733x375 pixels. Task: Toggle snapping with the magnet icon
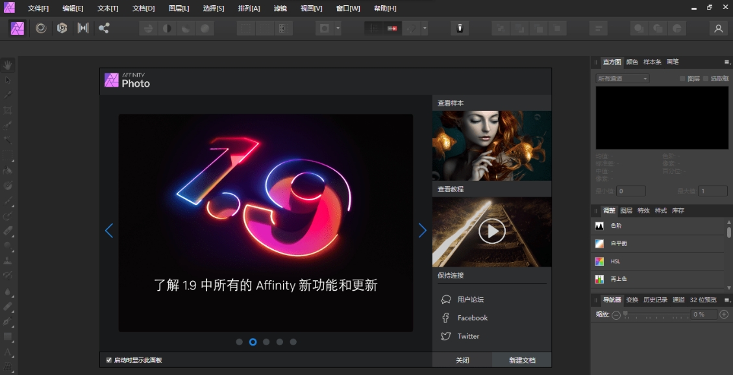[412, 29]
